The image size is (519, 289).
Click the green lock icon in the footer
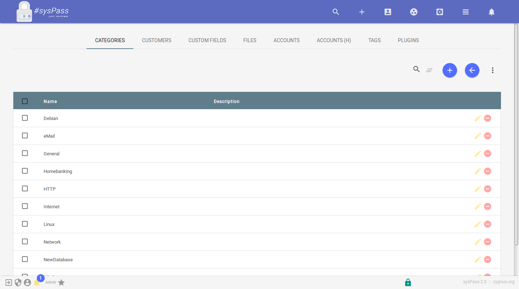[x=408, y=282]
